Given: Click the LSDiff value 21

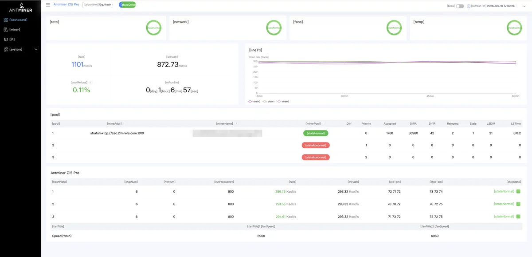Looking at the screenshot, I should [x=491, y=133].
